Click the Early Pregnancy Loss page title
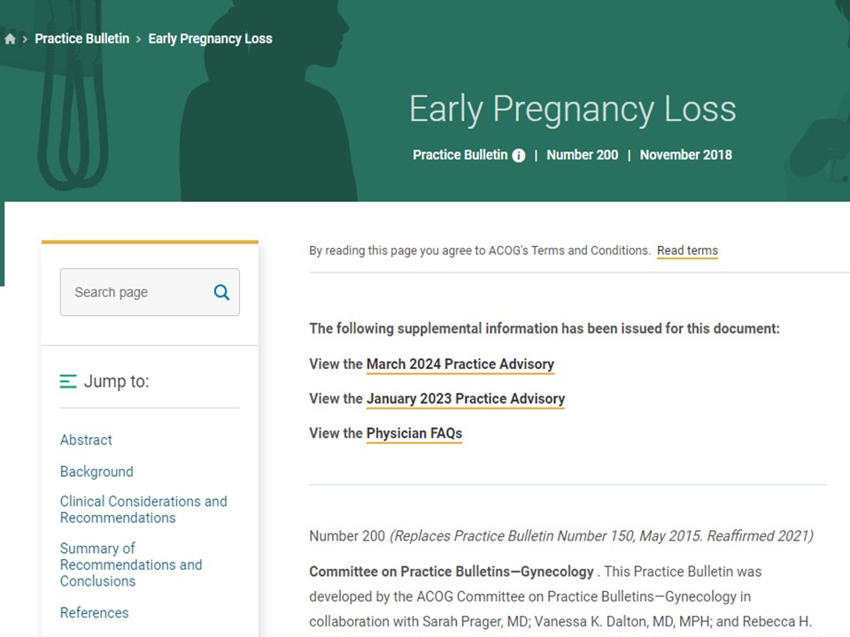Image resolution: width=850 pixels, height=637 pixels. tap(572, 109)
